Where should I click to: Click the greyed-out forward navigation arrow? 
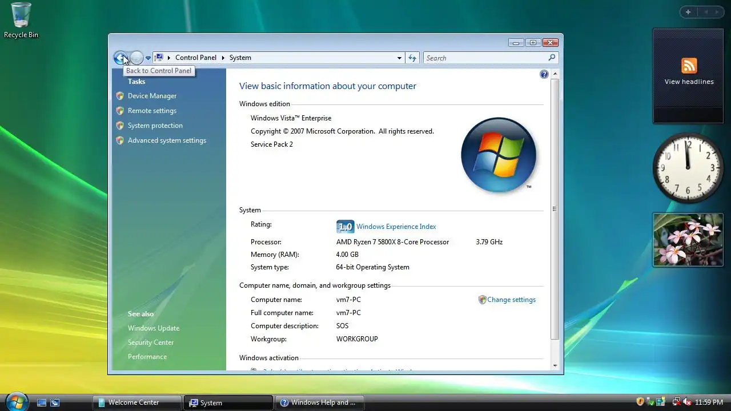point(136,58)
